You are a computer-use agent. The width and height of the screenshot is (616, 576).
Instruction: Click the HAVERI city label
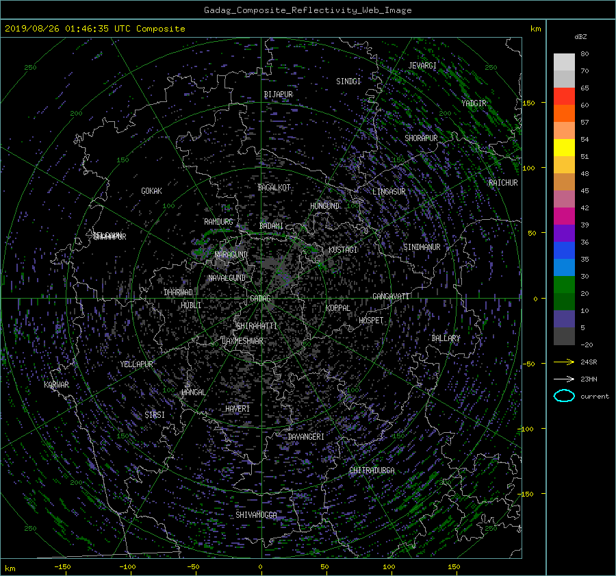[238, 409]
